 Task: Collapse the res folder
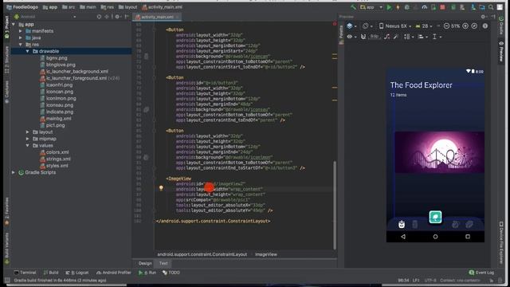(21, 45)
